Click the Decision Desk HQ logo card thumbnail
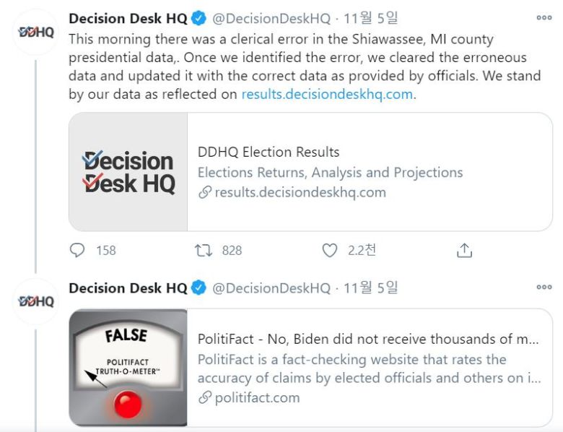 point(128,172)
